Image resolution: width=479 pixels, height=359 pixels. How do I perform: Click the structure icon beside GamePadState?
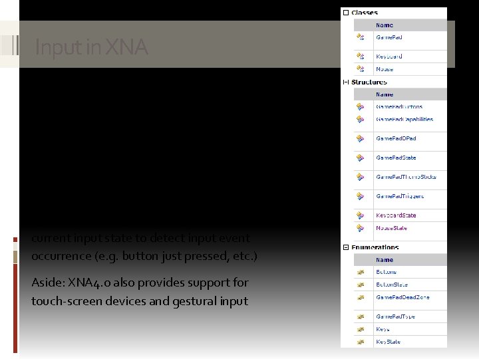(x=361, y=158)
